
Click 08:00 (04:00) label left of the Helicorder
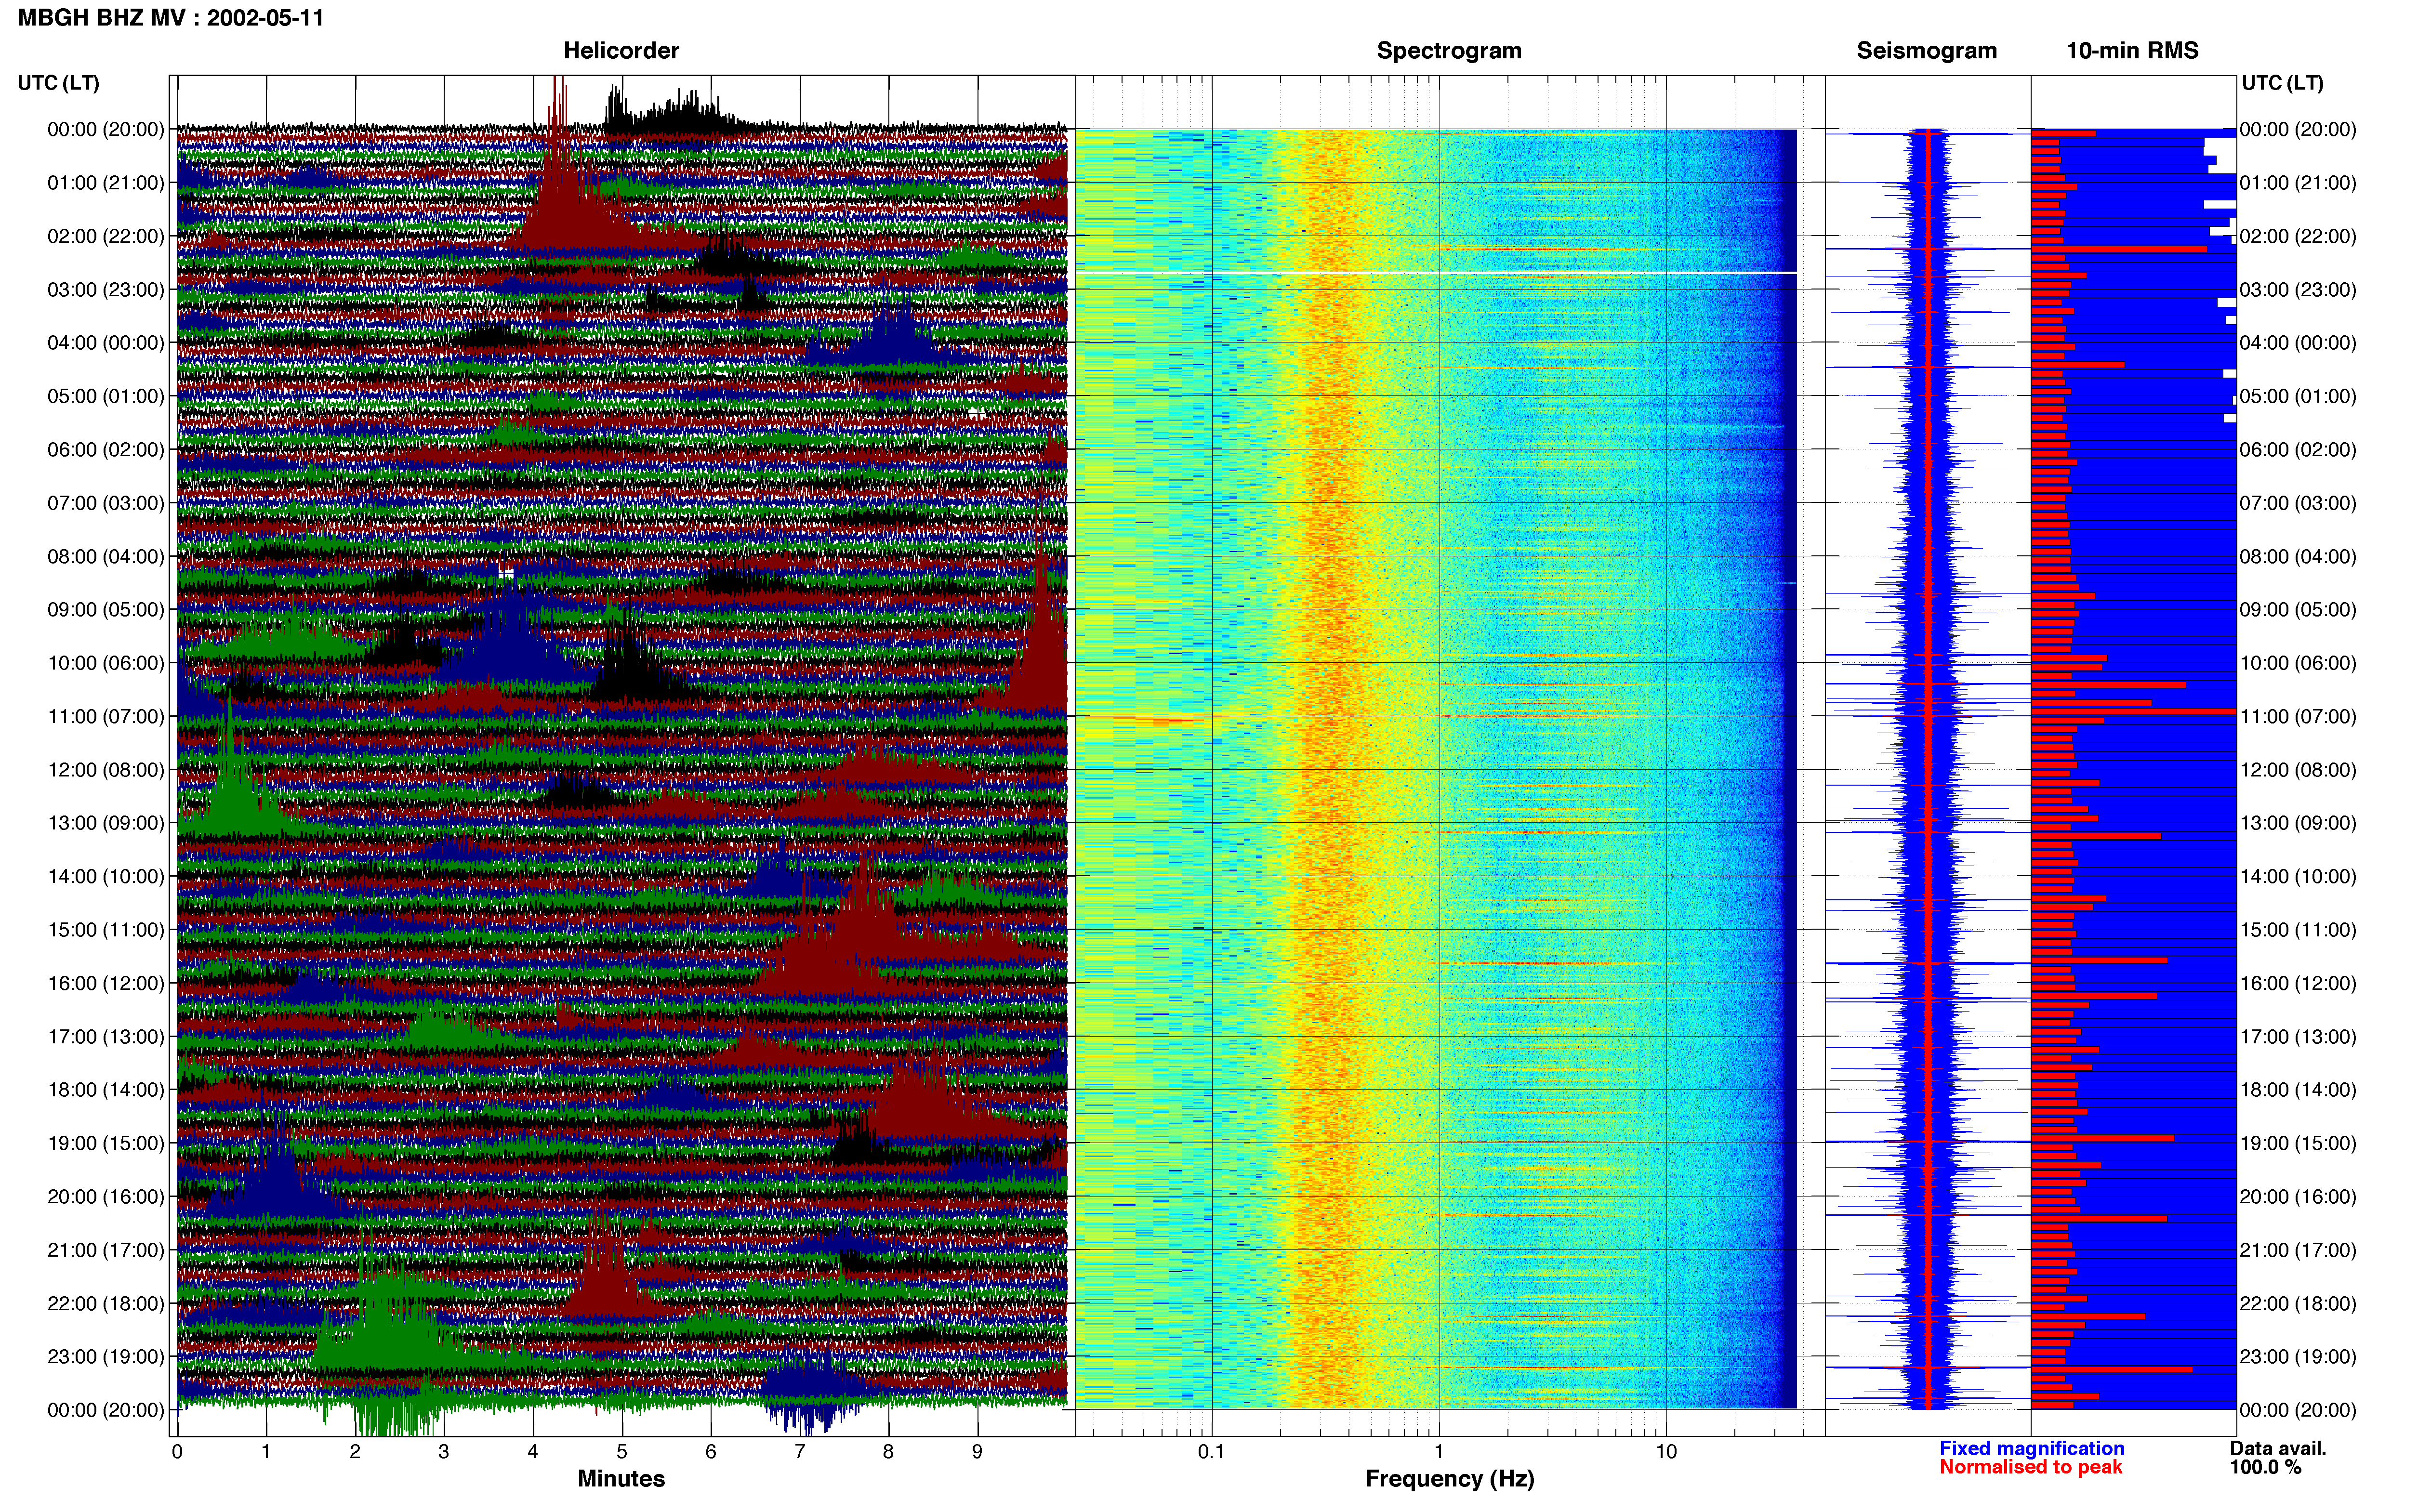click(x=106, y=556)
